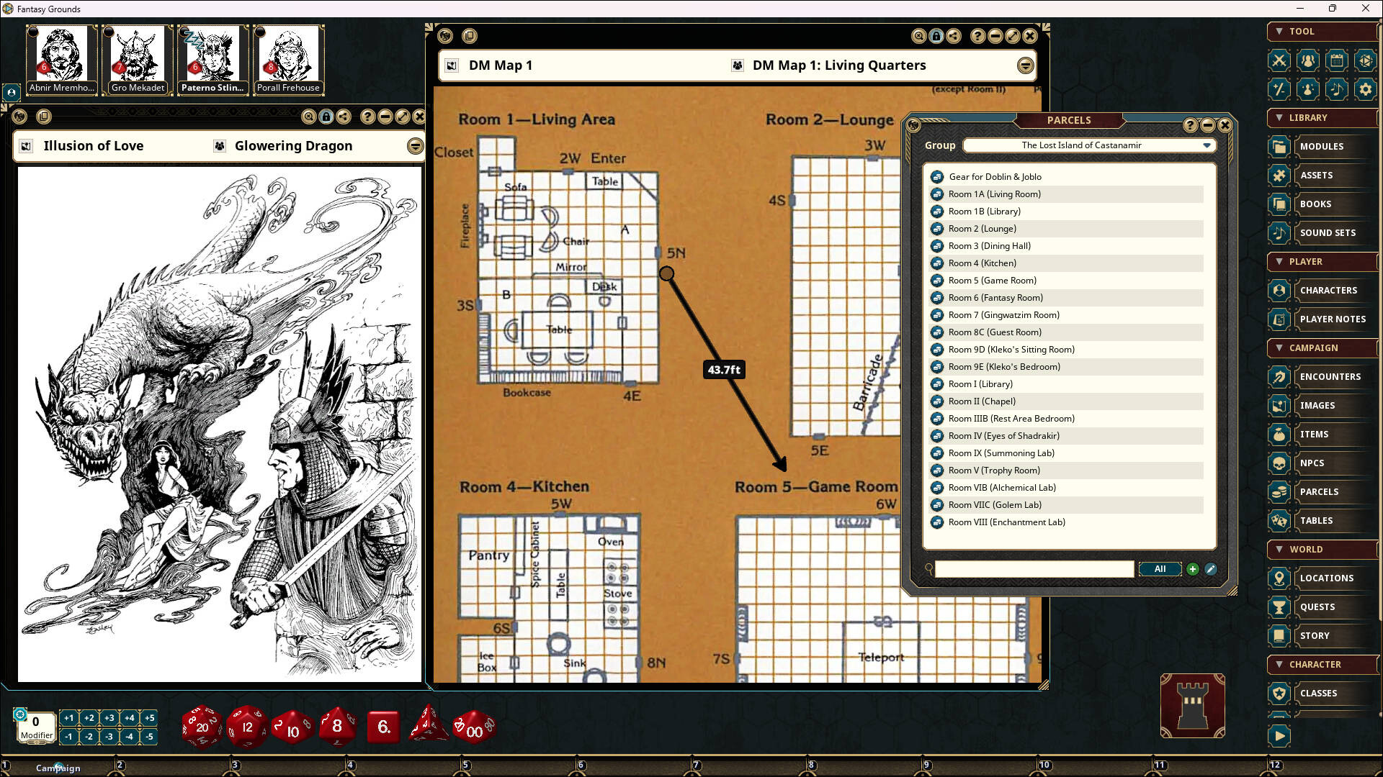The image size is (1383, 777).
Task: Click the All filter button in Parcels
Action: pyautogui.click(x=1160, y=568)
